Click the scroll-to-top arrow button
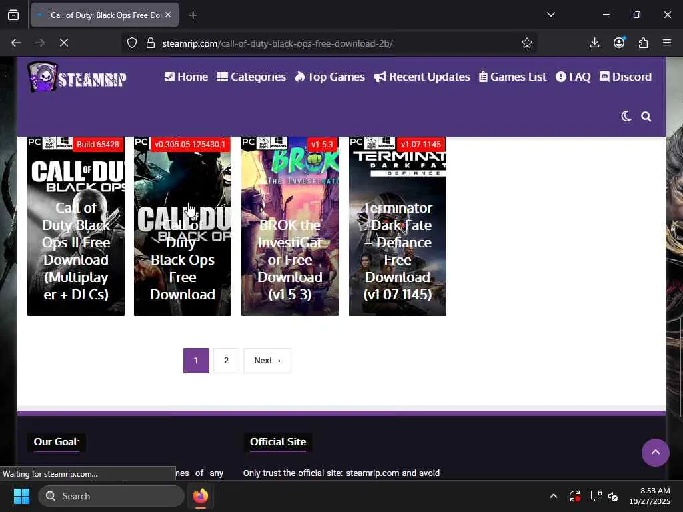Image resolution: width=683 pixels, height=512 pixels. tap(655, 453)
